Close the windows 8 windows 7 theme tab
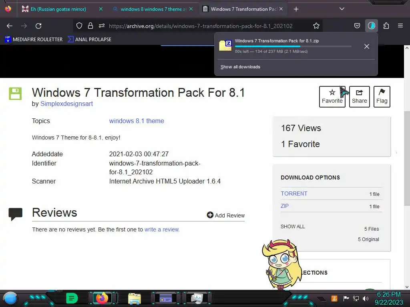410x307 pixels. pyautogui.click(x=191, y=9)
